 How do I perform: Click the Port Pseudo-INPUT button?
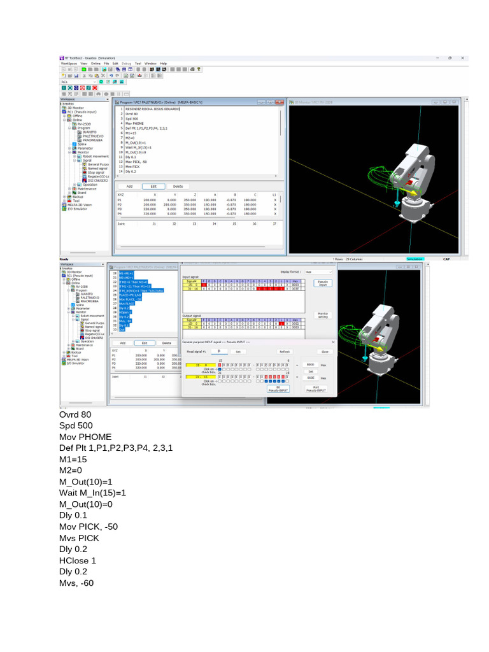click(x=316, y=389)
